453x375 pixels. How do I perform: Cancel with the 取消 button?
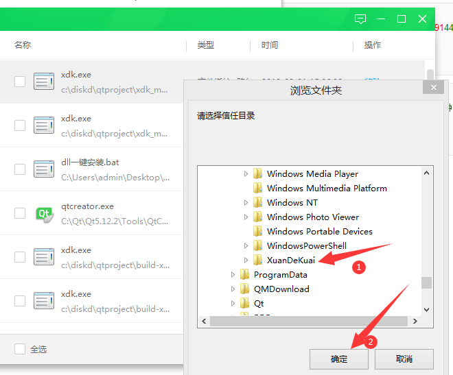point(404,359)
